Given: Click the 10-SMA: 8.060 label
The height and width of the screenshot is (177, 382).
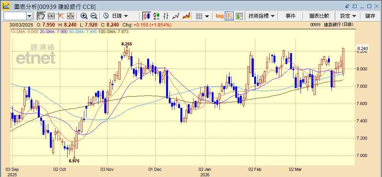Looking at the screenshot, I should (24, 32).
